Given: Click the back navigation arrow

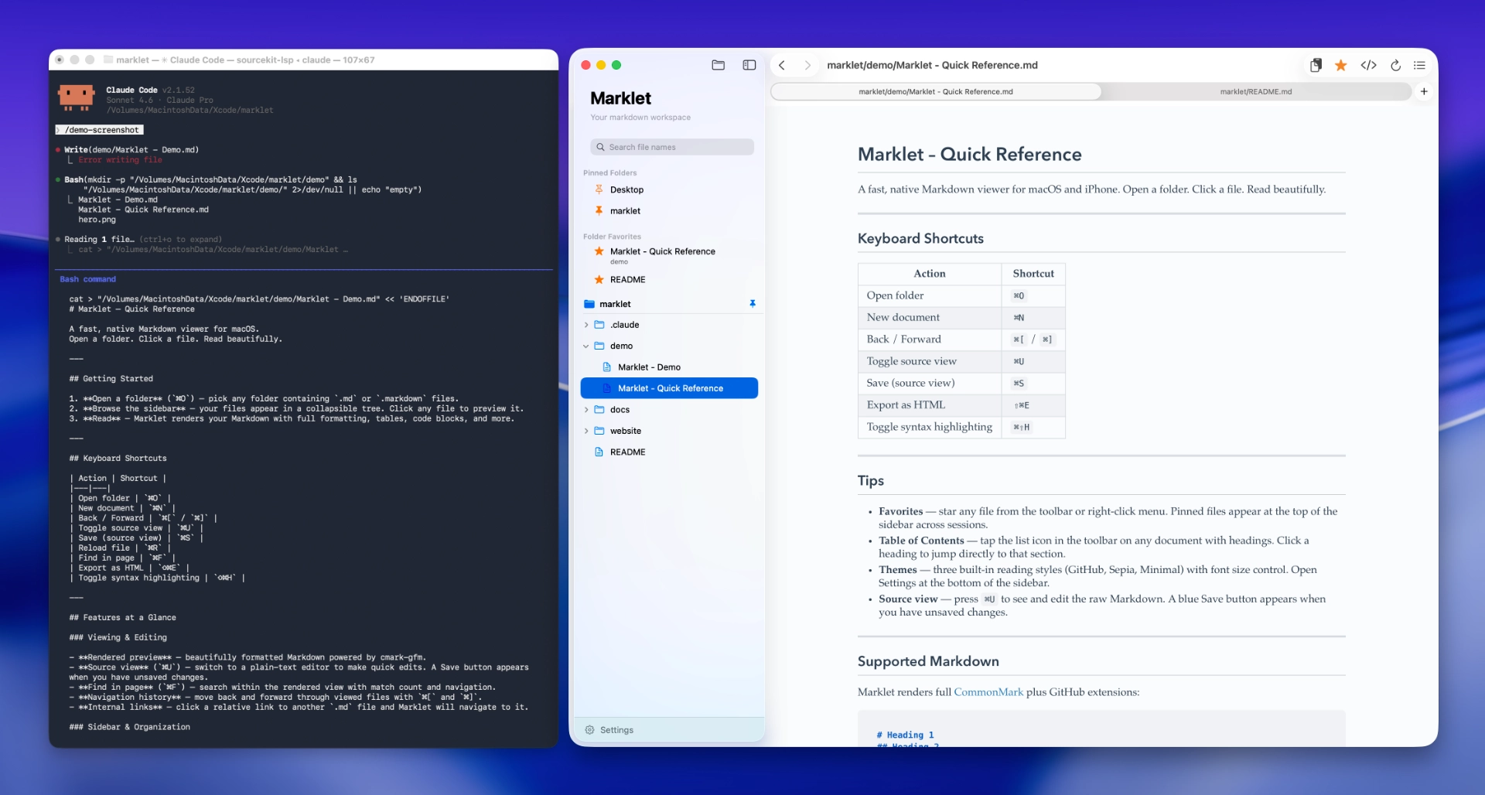Looking at the screenshot, I should coord(781,65).
